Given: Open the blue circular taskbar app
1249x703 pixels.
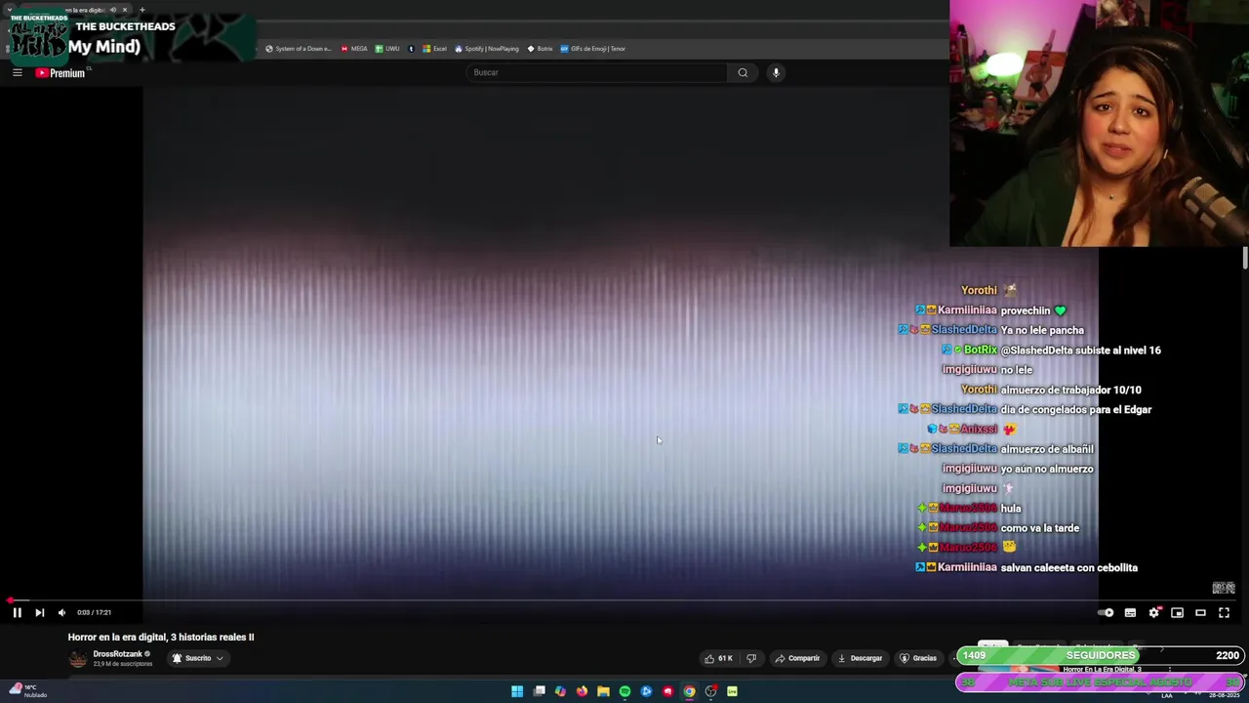Looking at the screenshot, I should pos(646,691).
